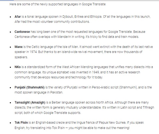Click the year 1949 in the NKo paragraph
Viewport: 159px width, 134px height.
click(95, 72)
